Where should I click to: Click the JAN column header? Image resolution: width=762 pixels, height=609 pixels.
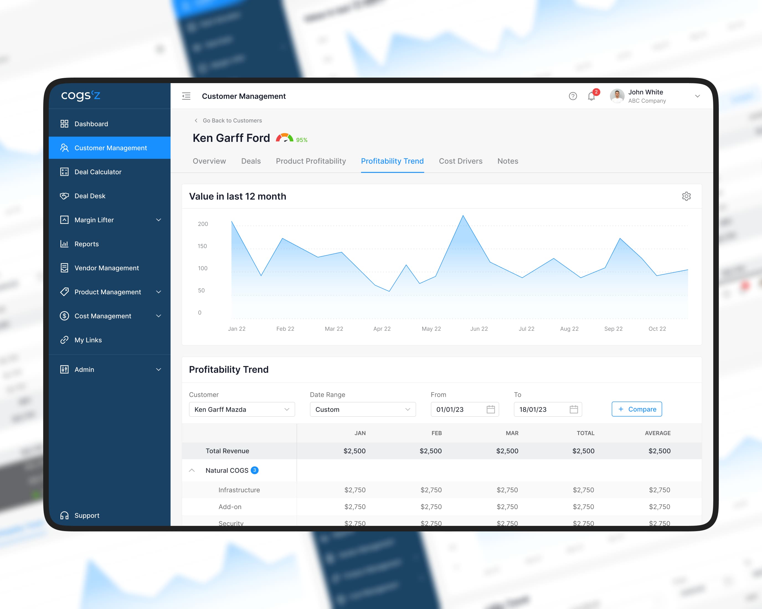point(360,433)
